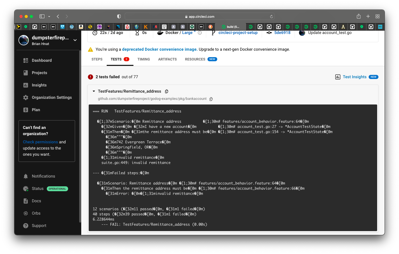Open Dashboard in the sidebar
The width and height of the screenshot is (399, 254).
[42, 60]
